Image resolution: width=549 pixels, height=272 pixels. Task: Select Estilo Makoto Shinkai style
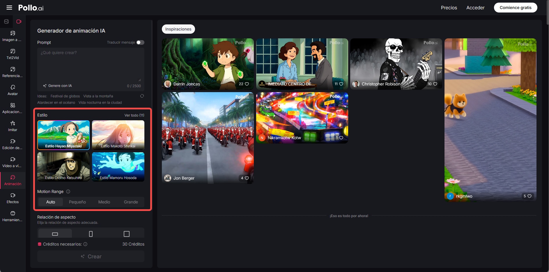118,135
